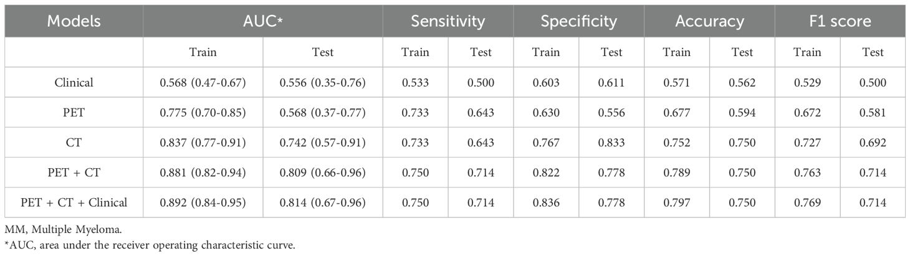Click the Clinical model row label
The image size is (910, 256).
tap(74, 83)
